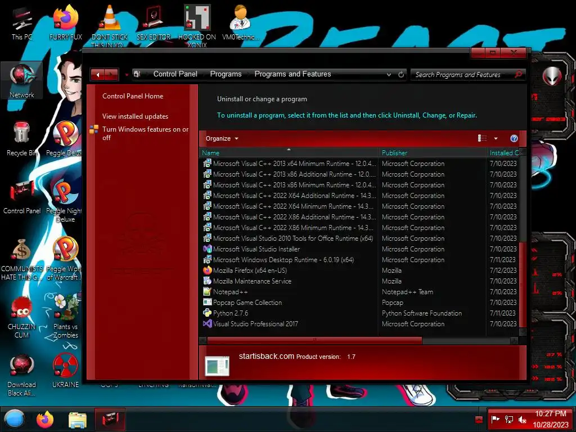
Task: Click the muted volume tray icon
Action: click(522, 419)
